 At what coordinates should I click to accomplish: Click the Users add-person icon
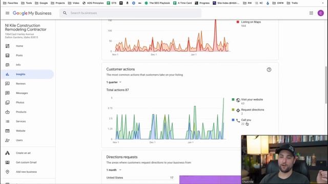coord(8,140)
